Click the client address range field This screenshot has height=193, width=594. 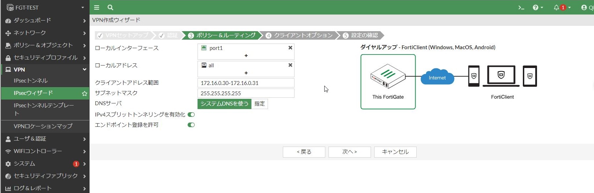tap(246, 83)
